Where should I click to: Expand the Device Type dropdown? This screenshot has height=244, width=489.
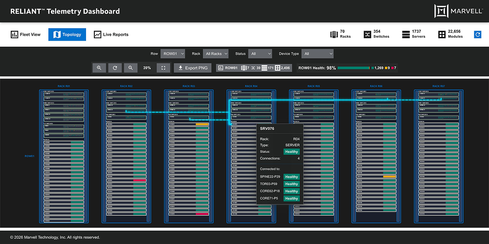[317, 54]
